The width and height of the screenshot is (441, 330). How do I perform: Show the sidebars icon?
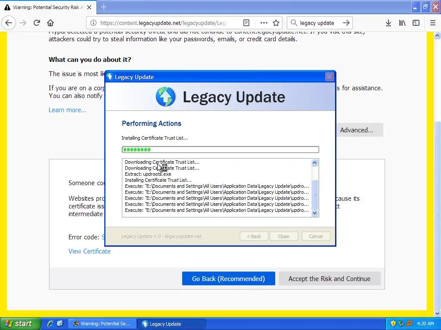tap(416, 23)
